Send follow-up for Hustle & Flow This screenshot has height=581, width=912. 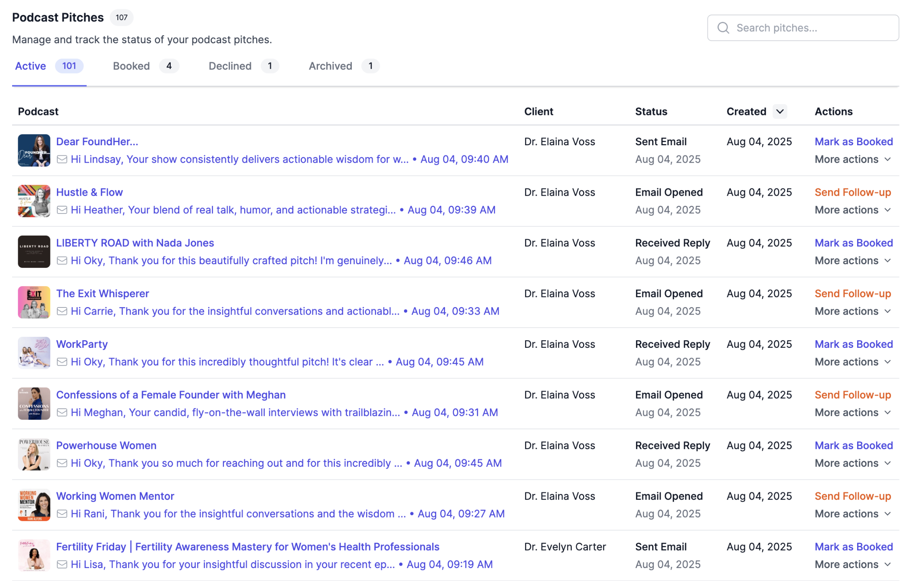852,192
